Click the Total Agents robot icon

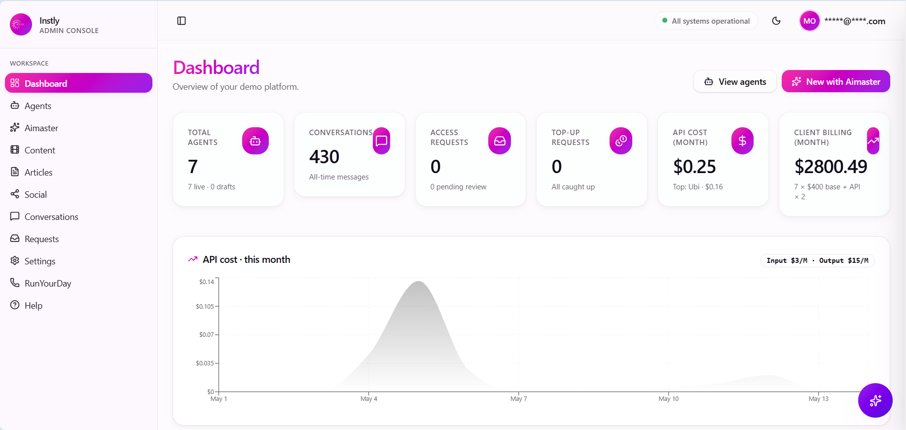pyautogui.click(x=255, y=141)
